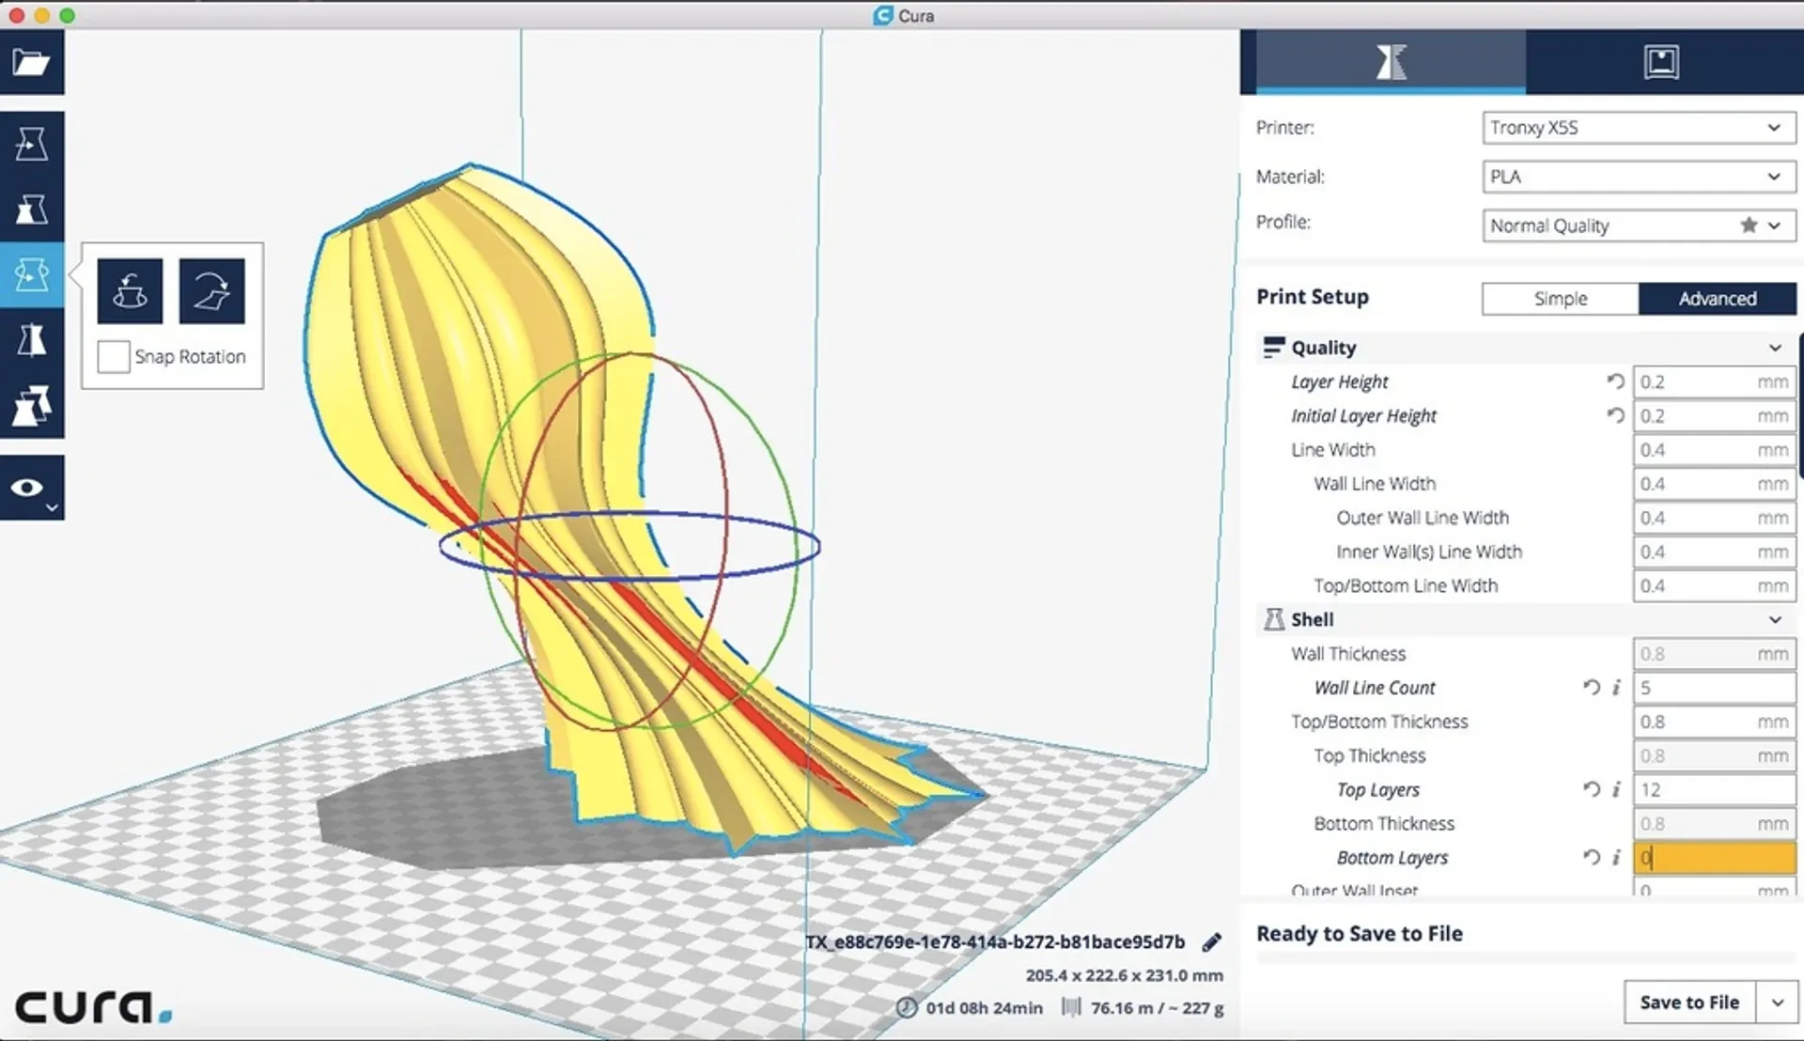Open the Printer dropdown showing Tronxy X5S

pos(1639,128)
